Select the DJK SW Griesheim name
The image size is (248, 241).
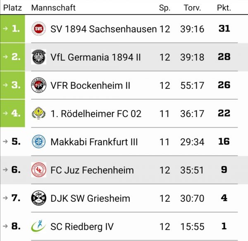pyautogui.click(x=90, y=198)
